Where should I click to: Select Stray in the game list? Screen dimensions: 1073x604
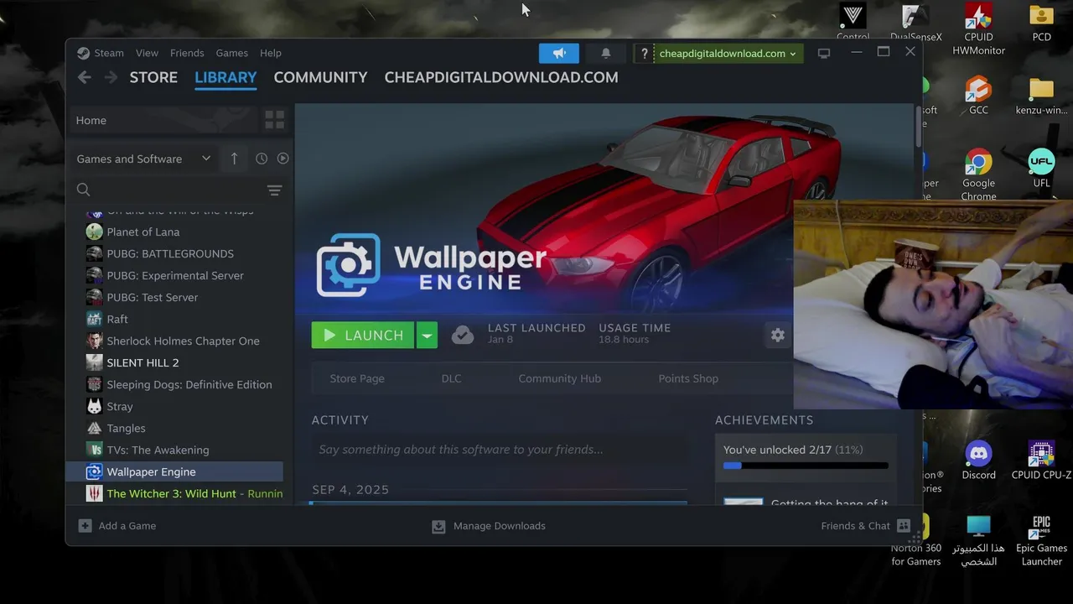119,406
